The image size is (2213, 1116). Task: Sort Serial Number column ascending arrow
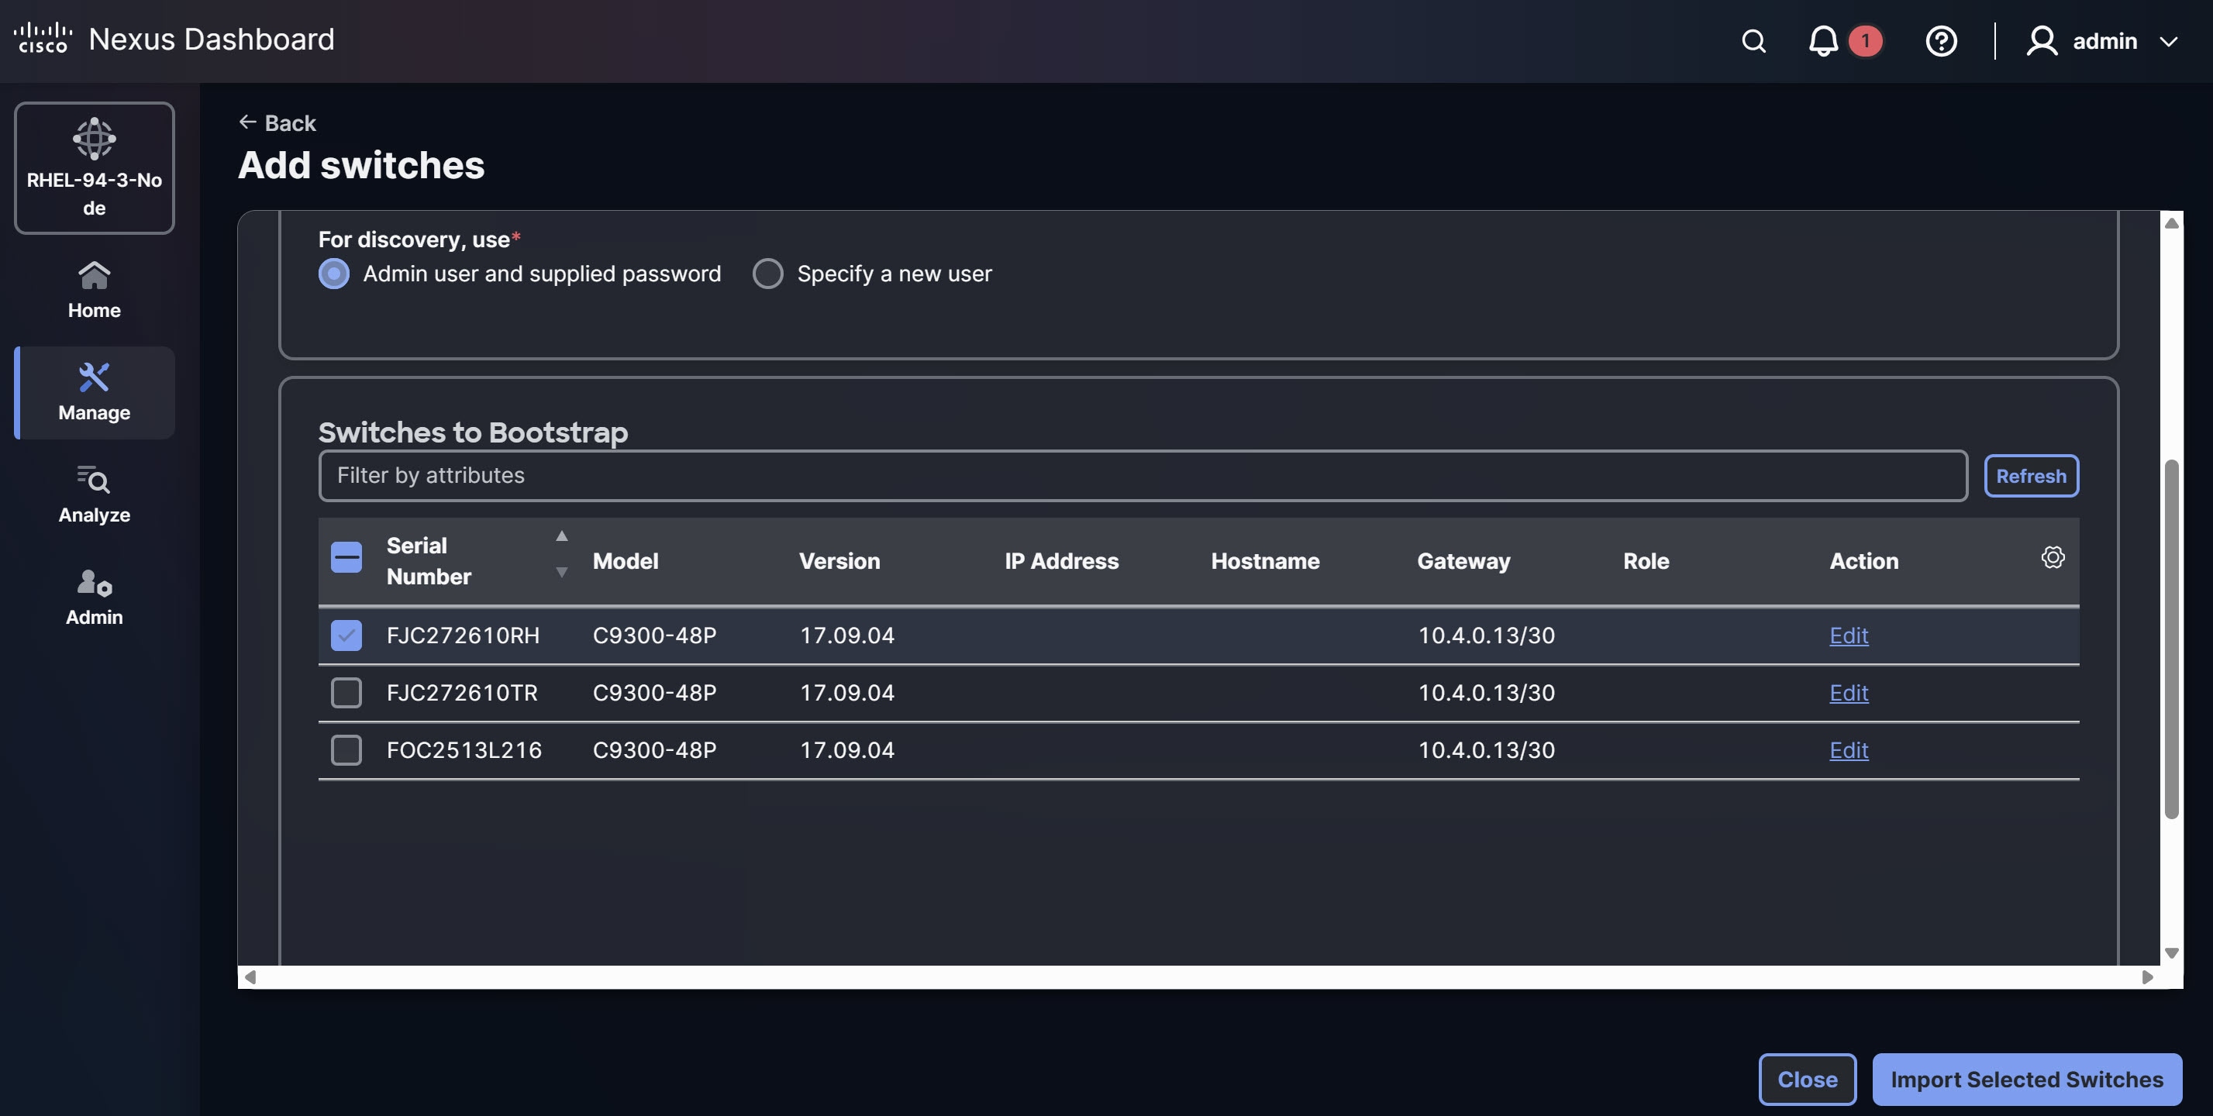click(561, 536)
